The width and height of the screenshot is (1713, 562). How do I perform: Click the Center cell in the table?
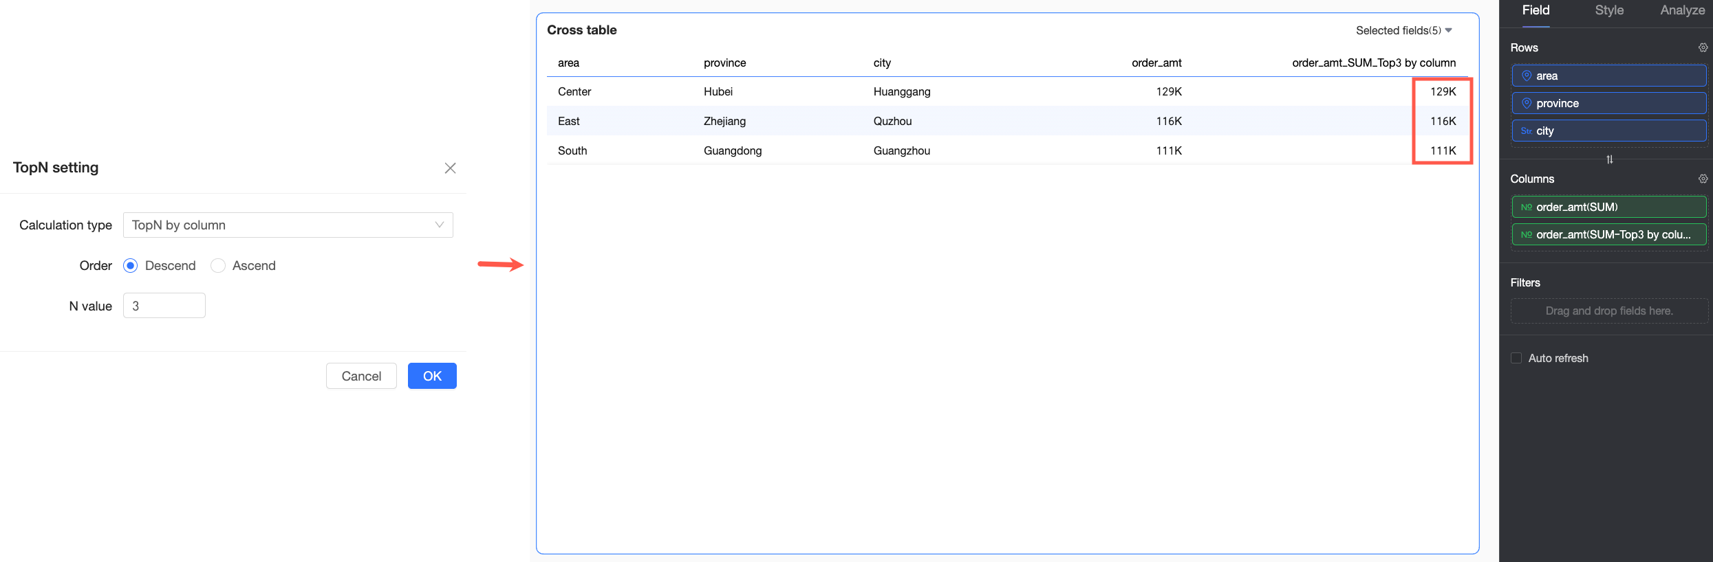pyautogui.click(x=574, y=91)
